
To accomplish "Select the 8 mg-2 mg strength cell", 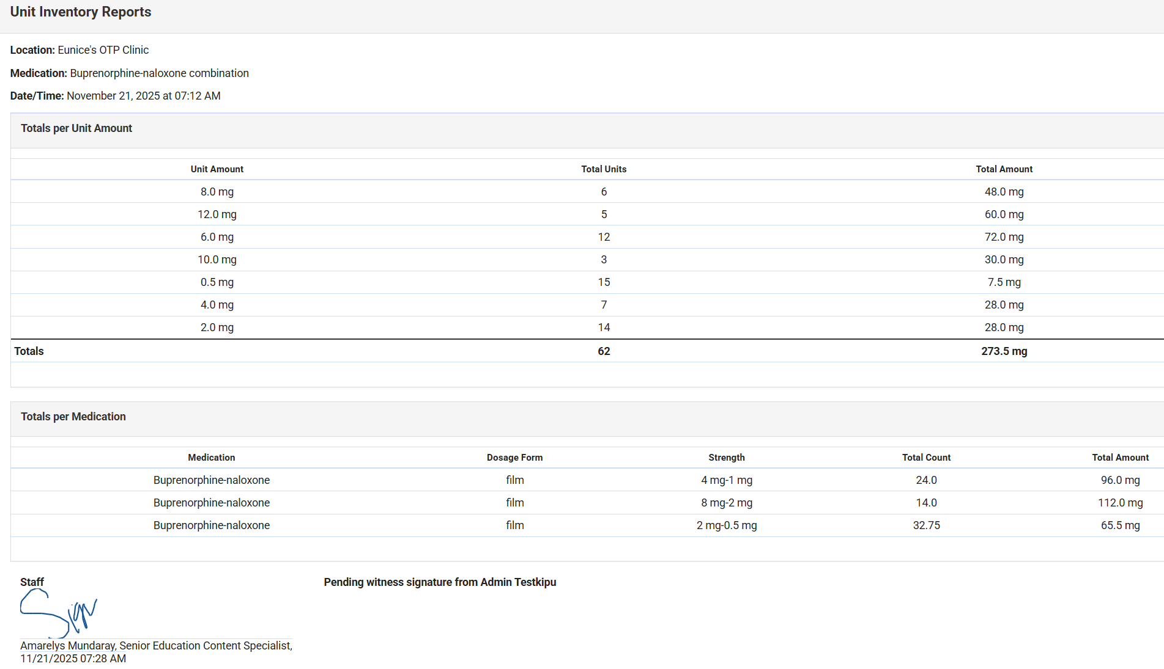I will [726, 503].
